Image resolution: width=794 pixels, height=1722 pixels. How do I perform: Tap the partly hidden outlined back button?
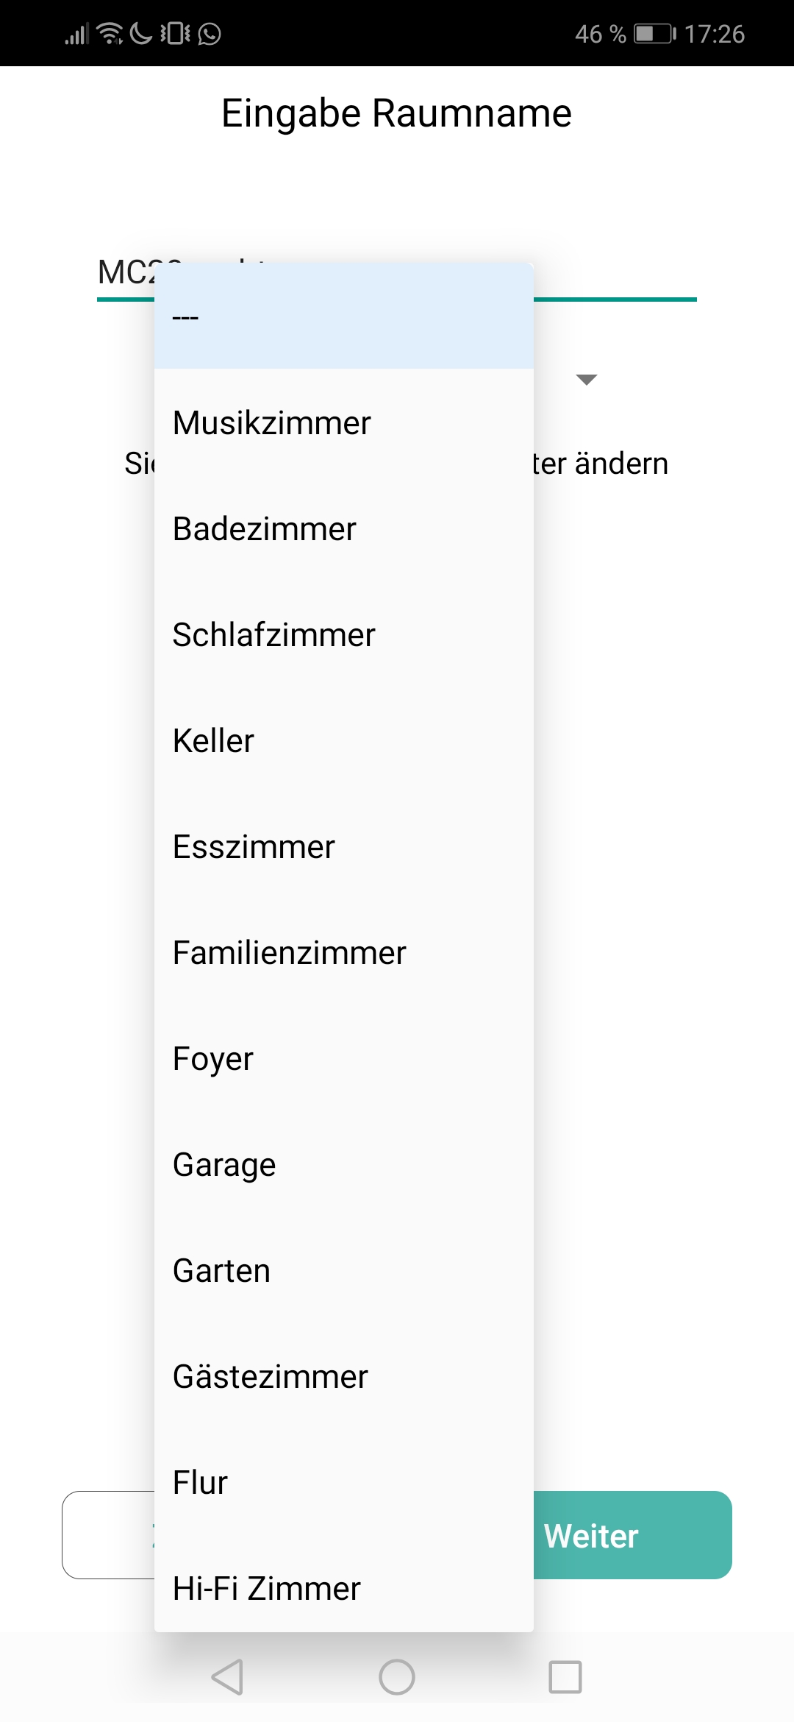108,1535
